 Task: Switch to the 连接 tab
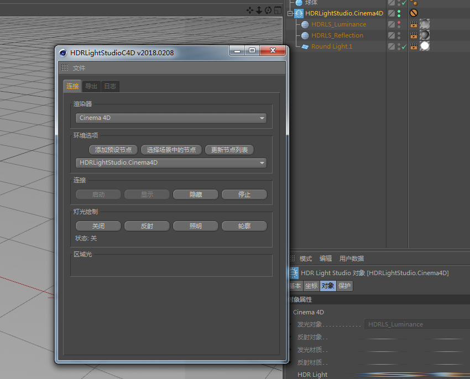(x=72, y=86)
